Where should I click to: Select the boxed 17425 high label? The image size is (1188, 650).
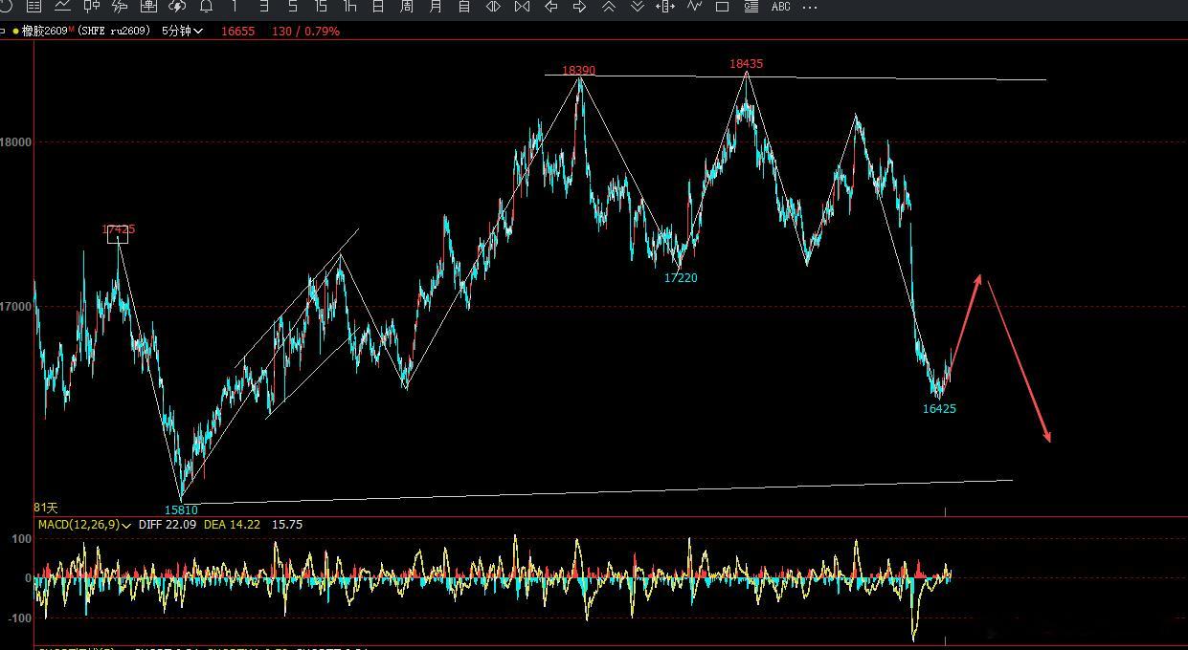click(x=119, y=230)
